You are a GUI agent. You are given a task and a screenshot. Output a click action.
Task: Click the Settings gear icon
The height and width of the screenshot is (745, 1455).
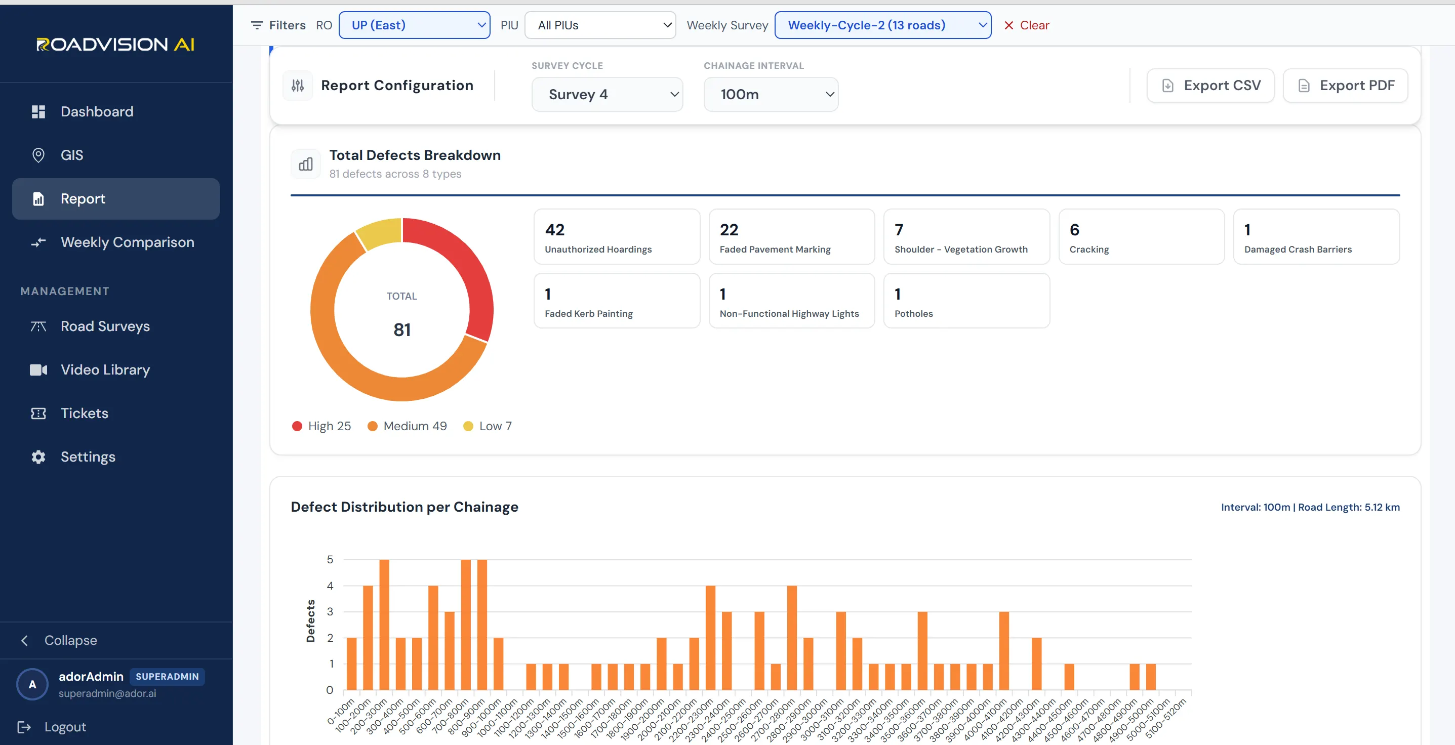pos(38,457)
